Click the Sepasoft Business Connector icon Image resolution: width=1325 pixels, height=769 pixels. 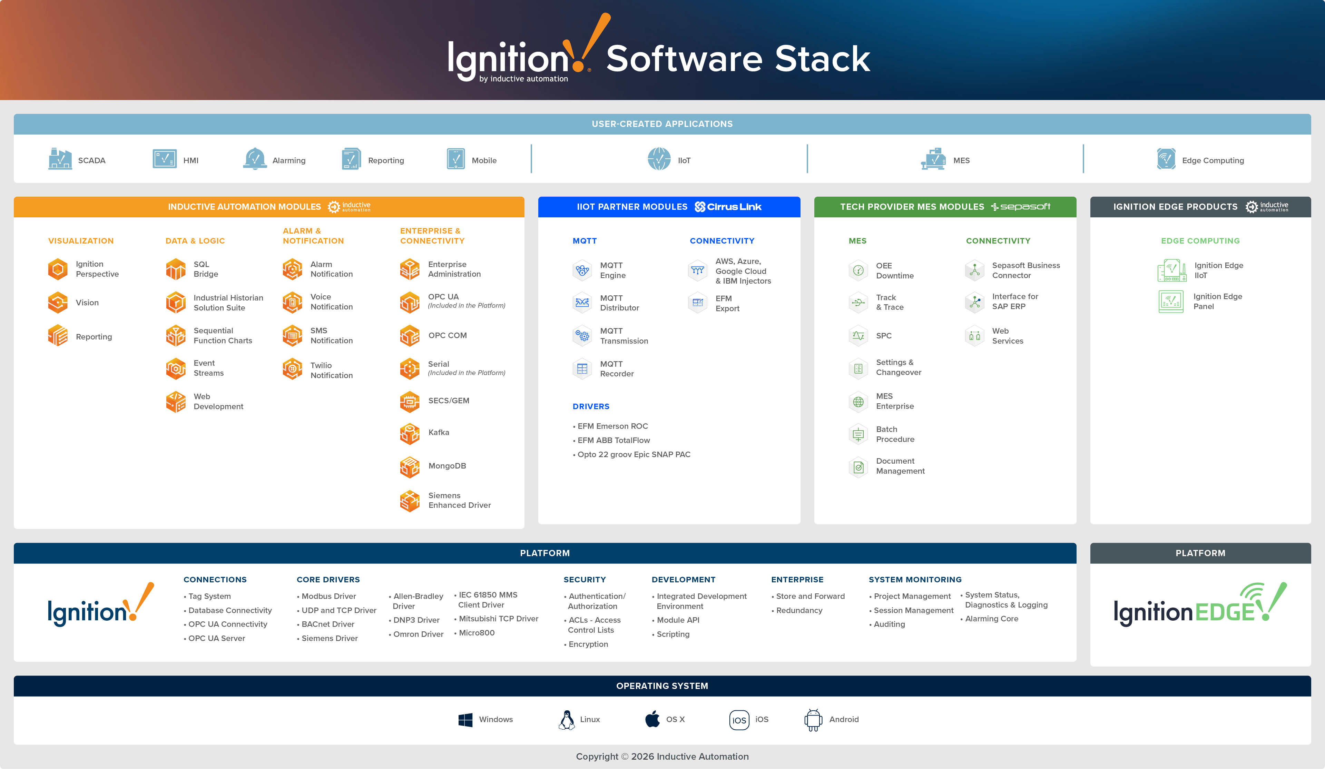(974, 270)
